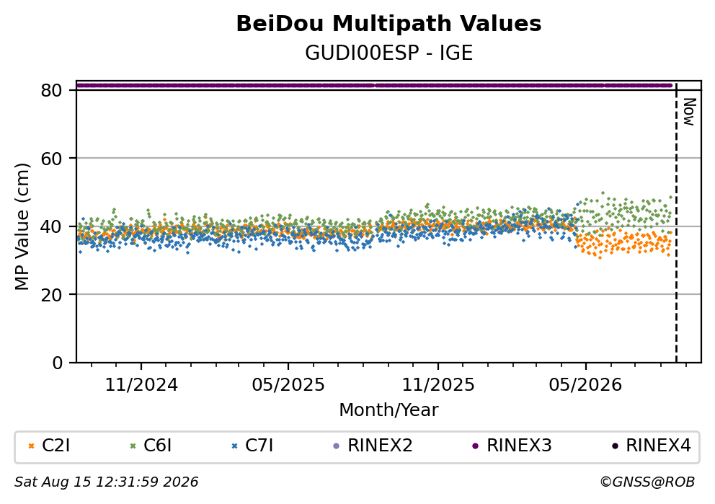The image size is (715, 504).
Task: Click the RINEX3 purple legend dot
Action: click(476, 446)
